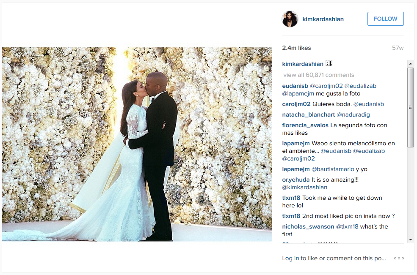Open the kimkardashian profile avatar
417x275 pixels.
290,19
